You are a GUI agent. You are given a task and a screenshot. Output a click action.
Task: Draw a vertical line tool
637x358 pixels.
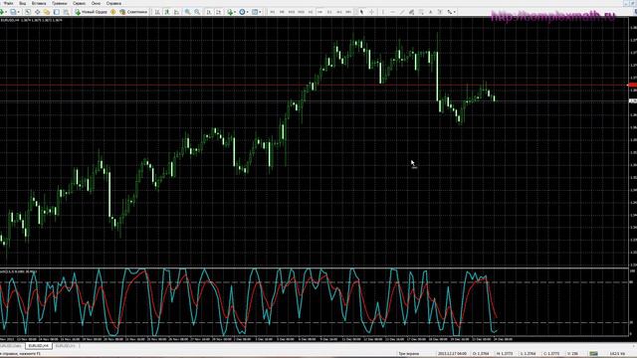click(382, 12)
